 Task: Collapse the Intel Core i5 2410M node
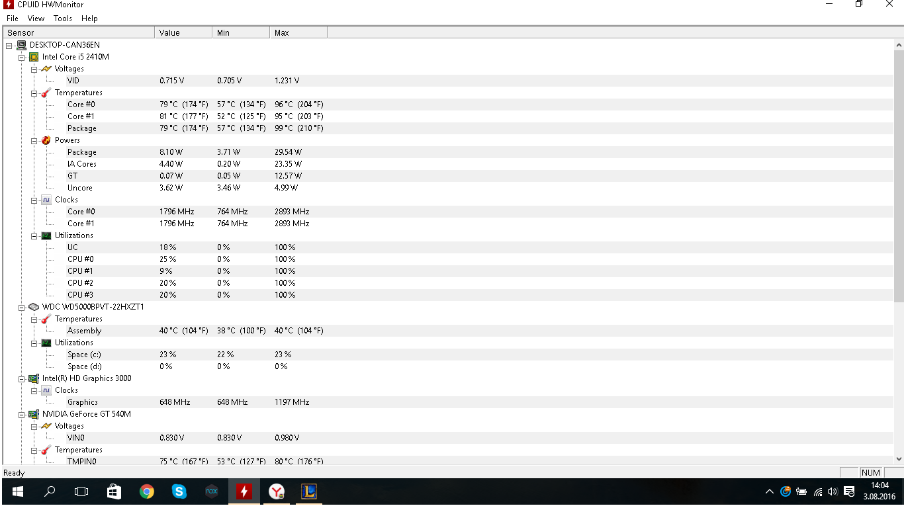[x=22, y=57]
